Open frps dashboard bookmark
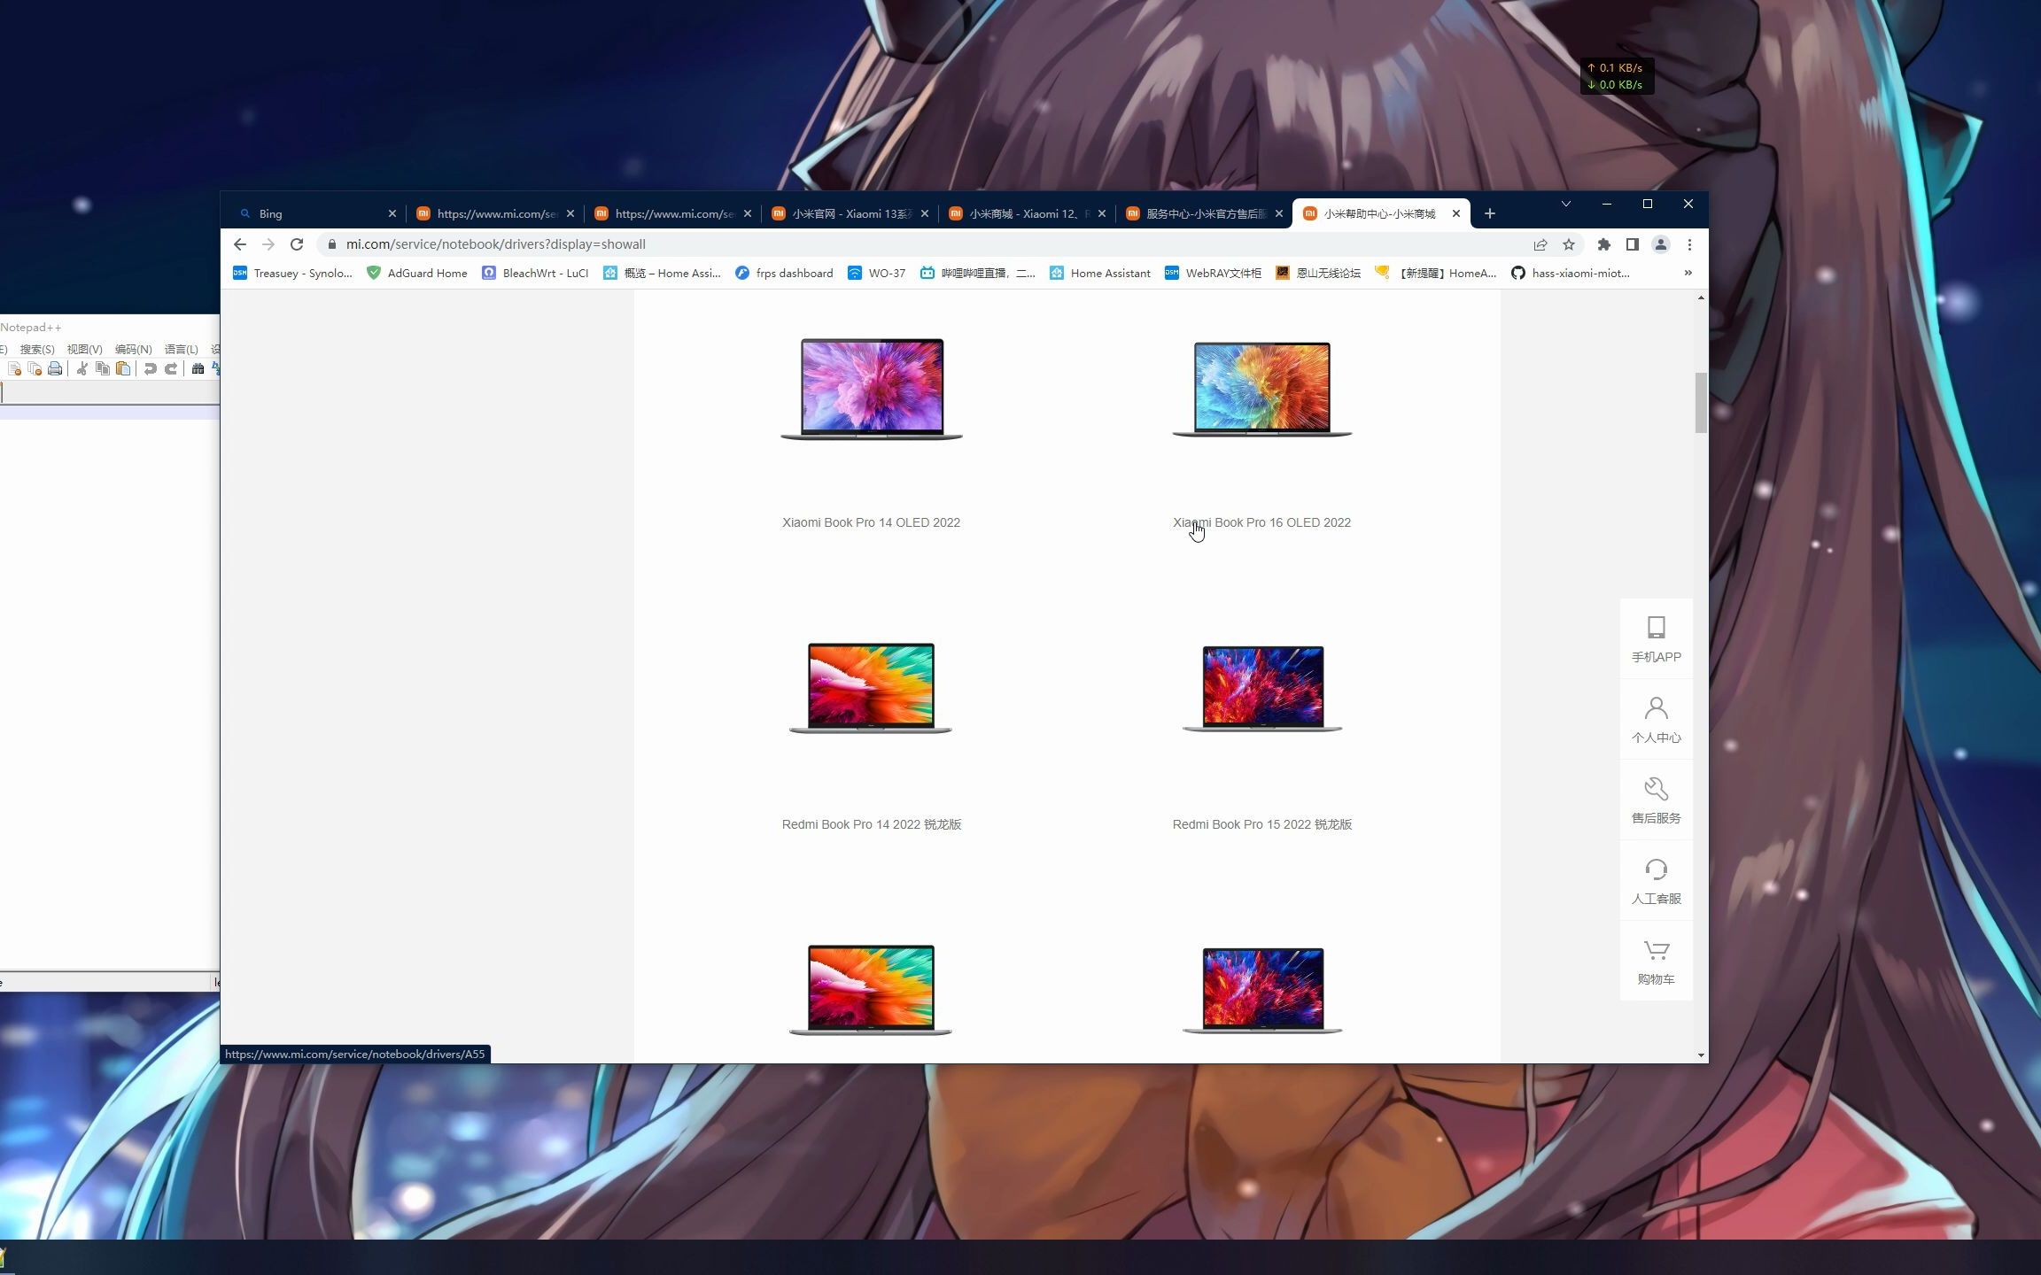 click(x=784, y=273)
